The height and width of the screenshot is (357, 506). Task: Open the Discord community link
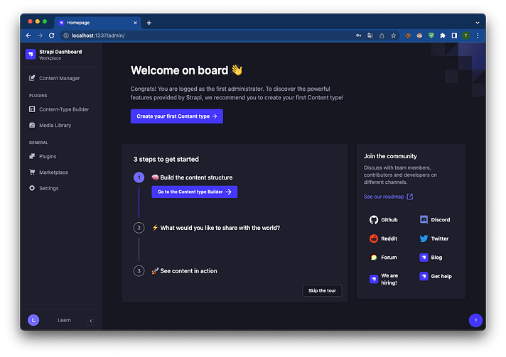435,220
